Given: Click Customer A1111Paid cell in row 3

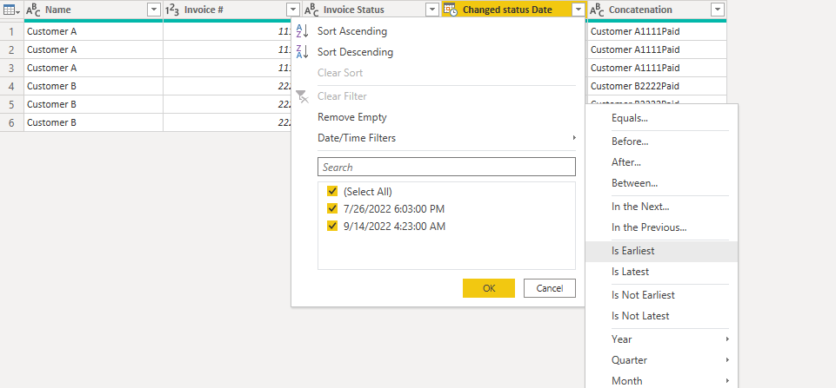Looking at the screenshot, I should click(x=657, y=68).
